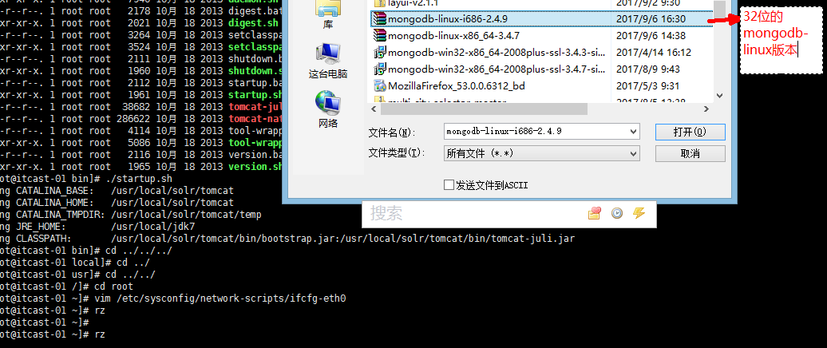Viewport: 827px width, 348px height.
Task: Click /usr/local/jdk7 JRE_HOME value in terminal
Action: click(153, 226)
